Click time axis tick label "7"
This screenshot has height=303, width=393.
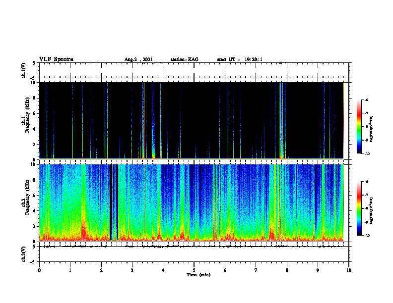tap(256, 270)
